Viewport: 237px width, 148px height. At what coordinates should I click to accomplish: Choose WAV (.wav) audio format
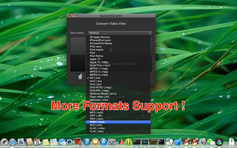pos(118,119)
